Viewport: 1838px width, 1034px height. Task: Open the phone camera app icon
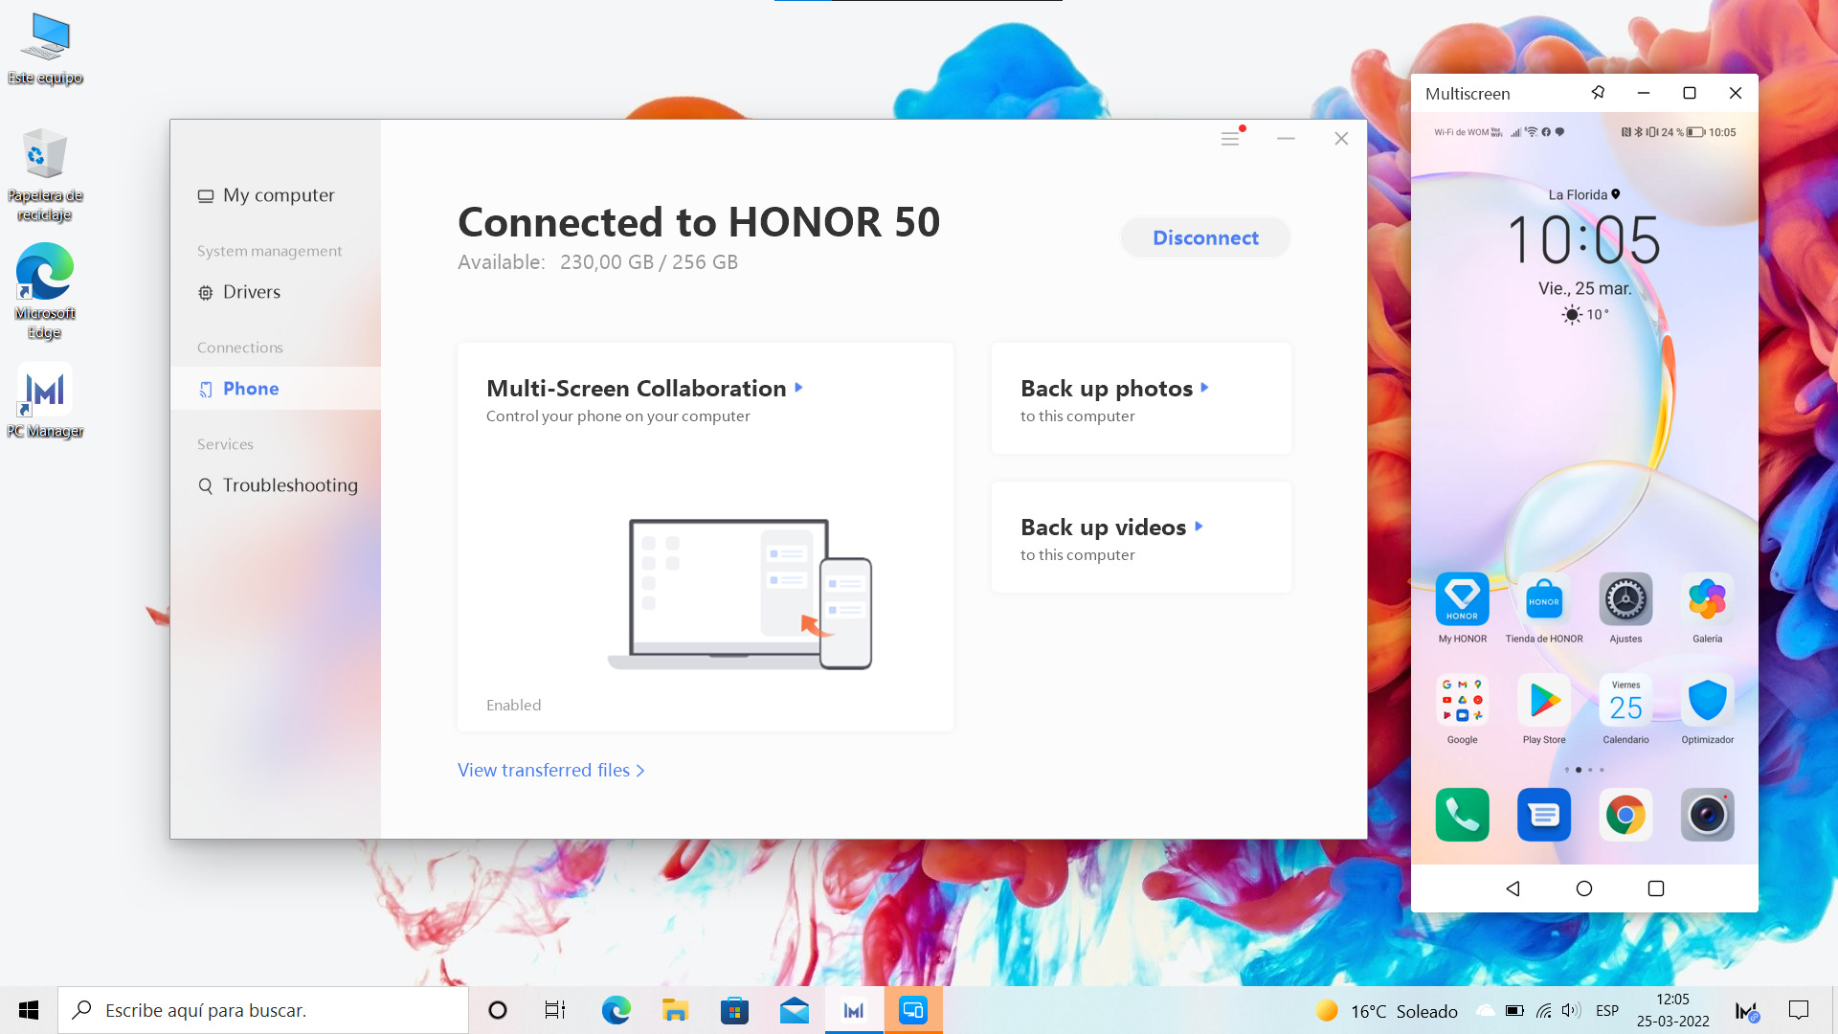(1707, 815)
